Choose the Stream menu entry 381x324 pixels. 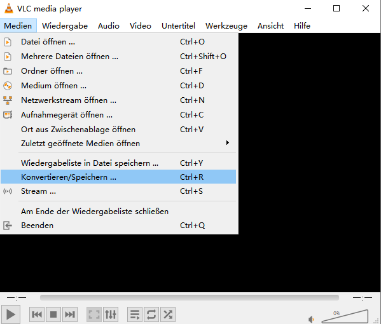(x=118, y=191)
